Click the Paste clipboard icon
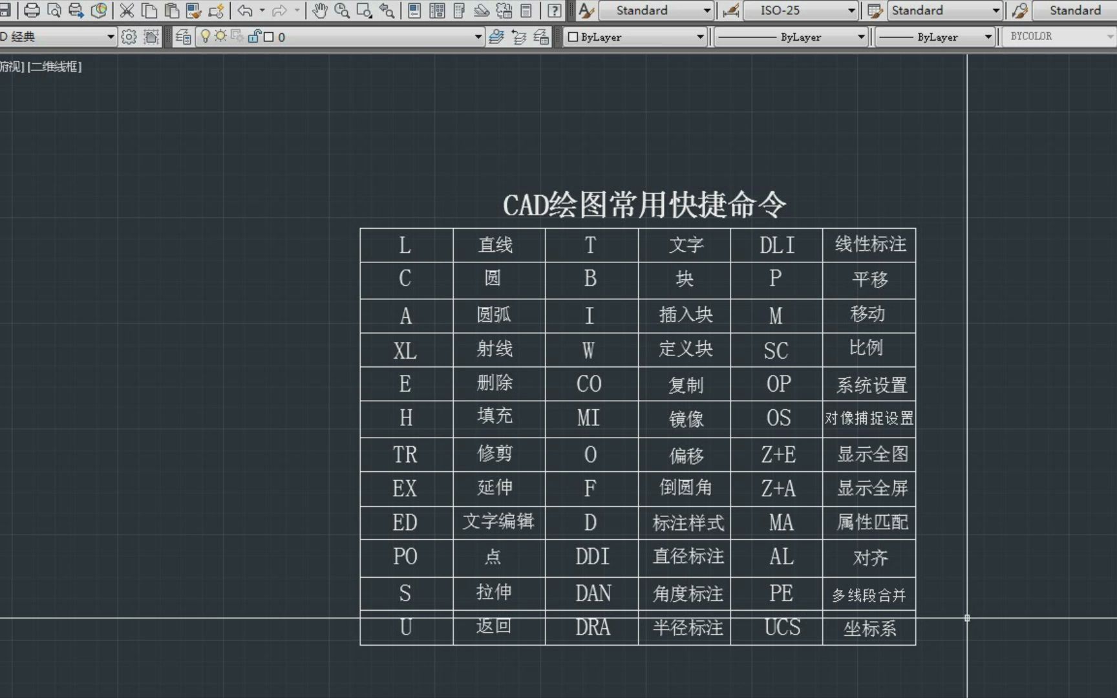Viewport: 1117px width, 698px height. pyautogui.click(x=171, y=10)
